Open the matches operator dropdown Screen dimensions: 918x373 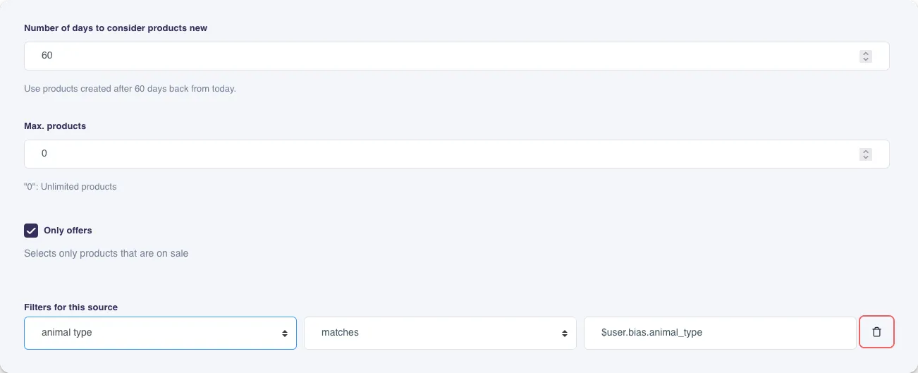[440, 333]
